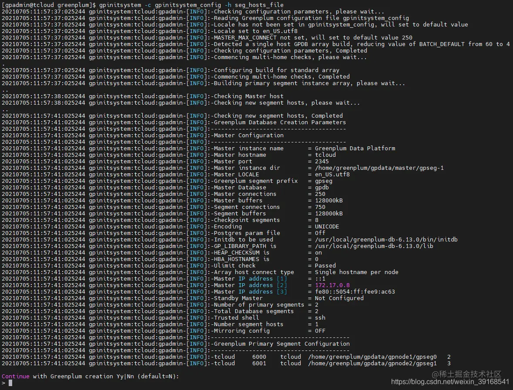
Task: Select the GP_LIBRARY_PATH value ending in /lib
Action: [374, 246]
